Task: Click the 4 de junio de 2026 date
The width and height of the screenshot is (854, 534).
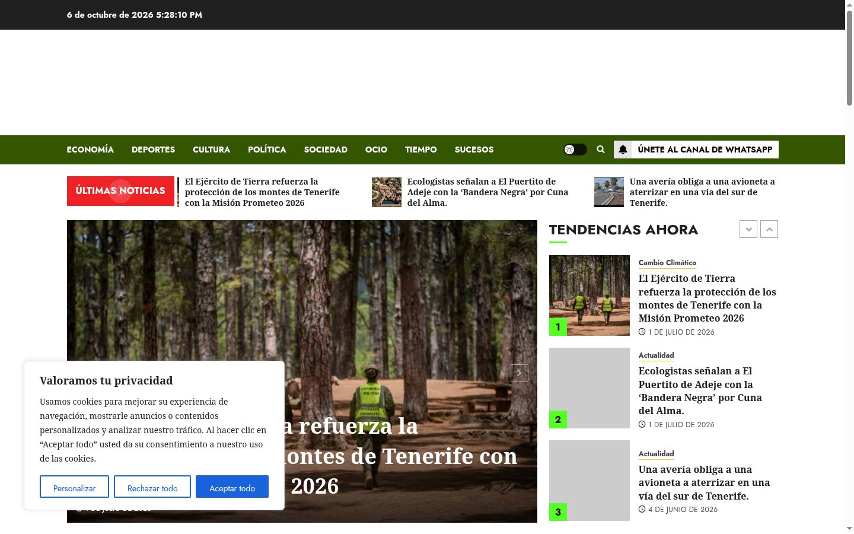Action: tap(683, 510)
